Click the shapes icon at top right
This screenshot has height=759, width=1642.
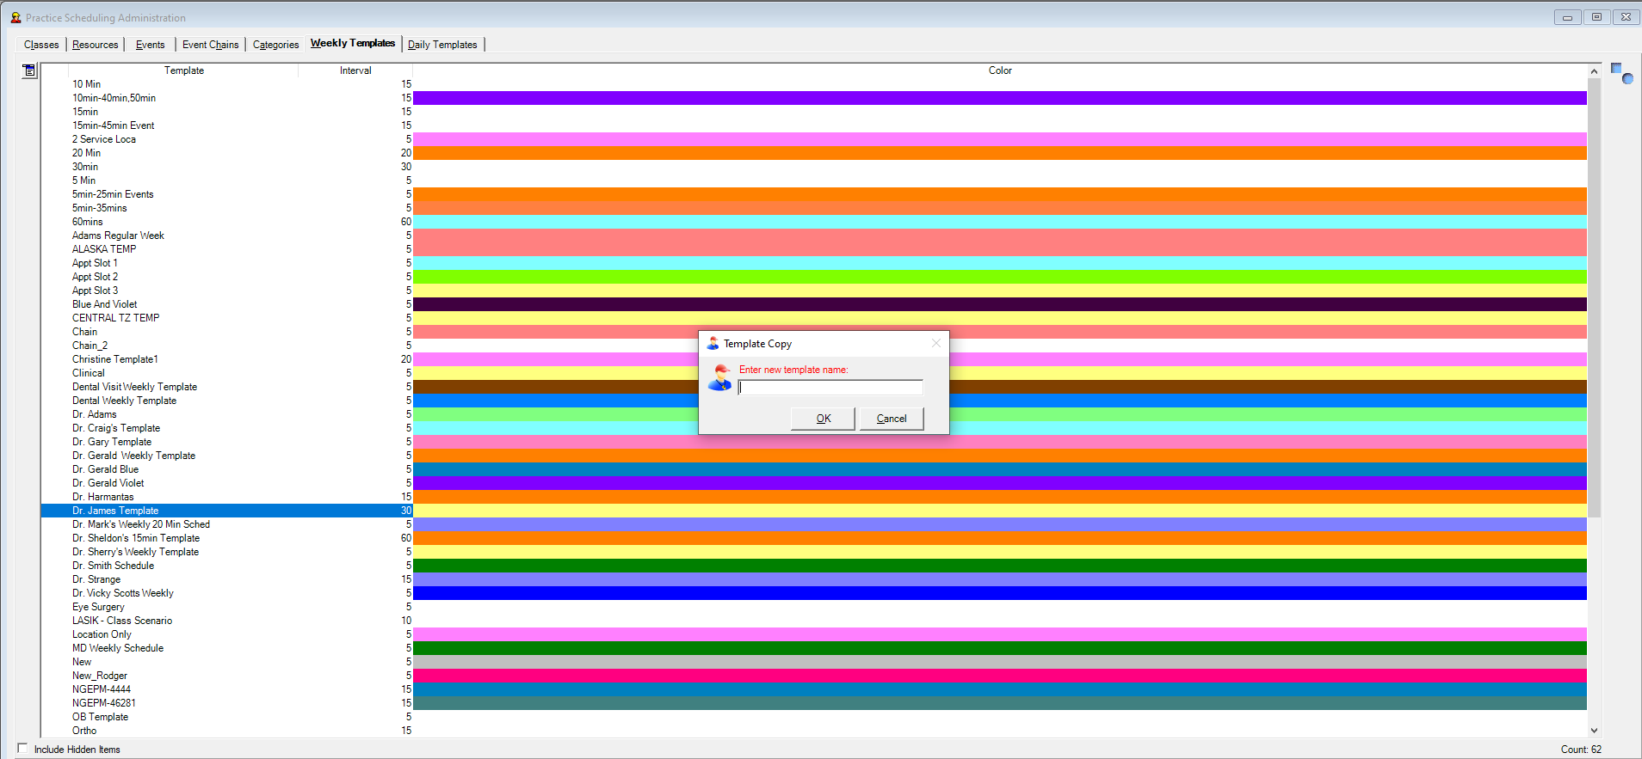click(1621, 73)
